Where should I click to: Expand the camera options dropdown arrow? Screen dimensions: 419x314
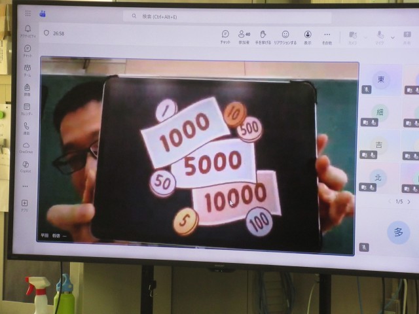coord(365,37)
